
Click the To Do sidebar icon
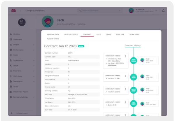11,87
